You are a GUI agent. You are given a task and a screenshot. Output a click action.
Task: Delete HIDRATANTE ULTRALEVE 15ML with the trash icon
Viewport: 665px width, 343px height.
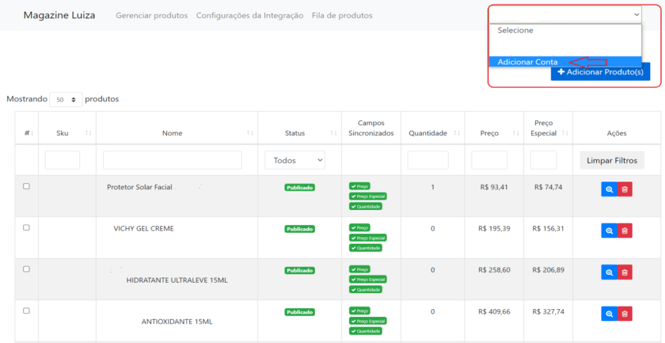[625, 272]
